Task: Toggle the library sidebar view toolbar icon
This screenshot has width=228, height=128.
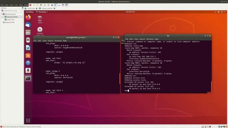Action: pos(56,5)
